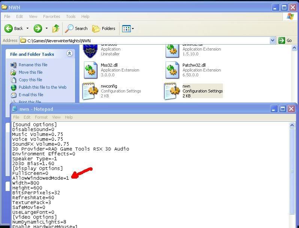Click the Back arrow icon in Explorer
This screenshot has width=299, height=228.
coord(9,28)
